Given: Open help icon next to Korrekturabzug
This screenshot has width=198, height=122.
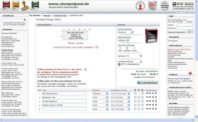Looking at the screenshot, I should click(x=141, y=62).
